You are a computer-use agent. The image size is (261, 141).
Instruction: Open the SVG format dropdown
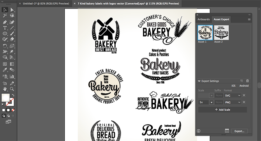233,96
